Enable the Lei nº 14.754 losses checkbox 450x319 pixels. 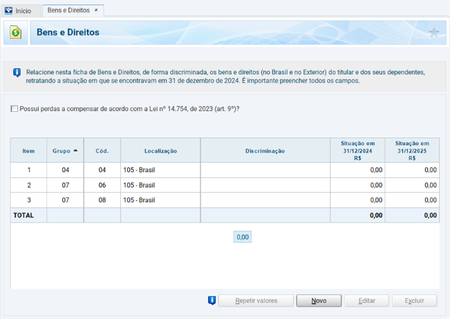click(x=15, y=108)
